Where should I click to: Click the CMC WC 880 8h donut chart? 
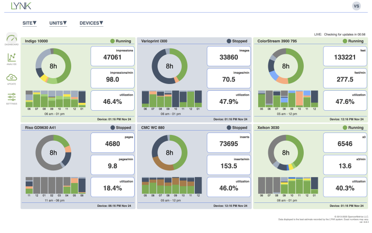170,152
